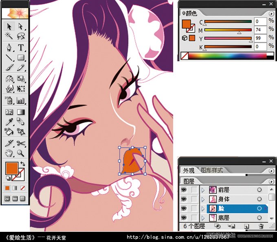Screen dimensions: 277x242
Task: Click the M value field showing 74
Action: 260,30
